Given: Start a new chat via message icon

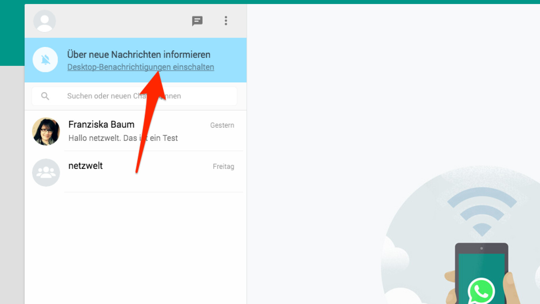Looking at the screenshot, I should (197, 21).
